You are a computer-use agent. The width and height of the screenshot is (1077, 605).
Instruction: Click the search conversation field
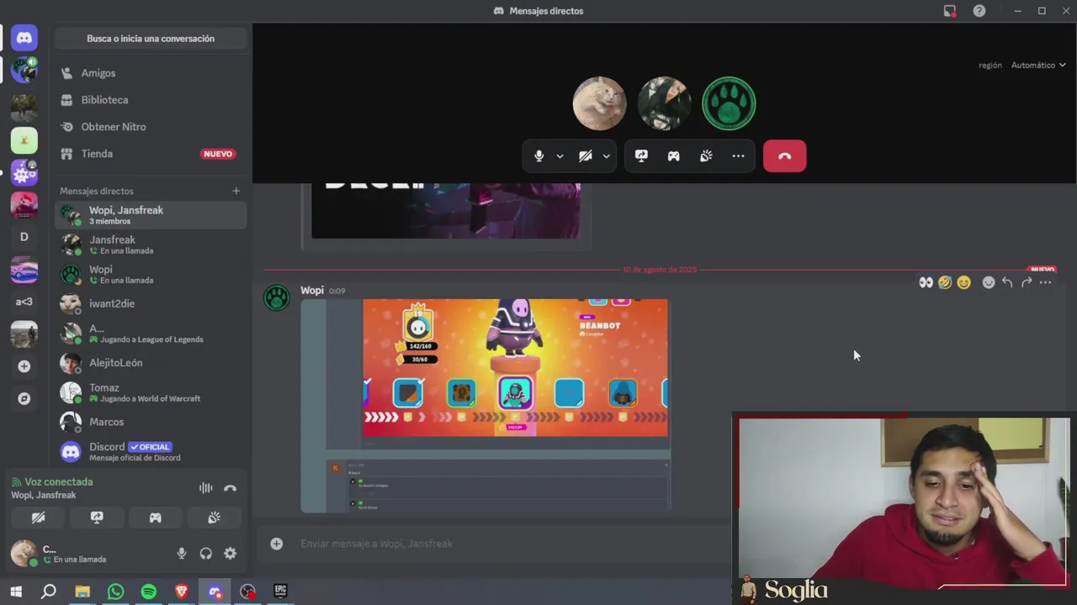(151, 39)
